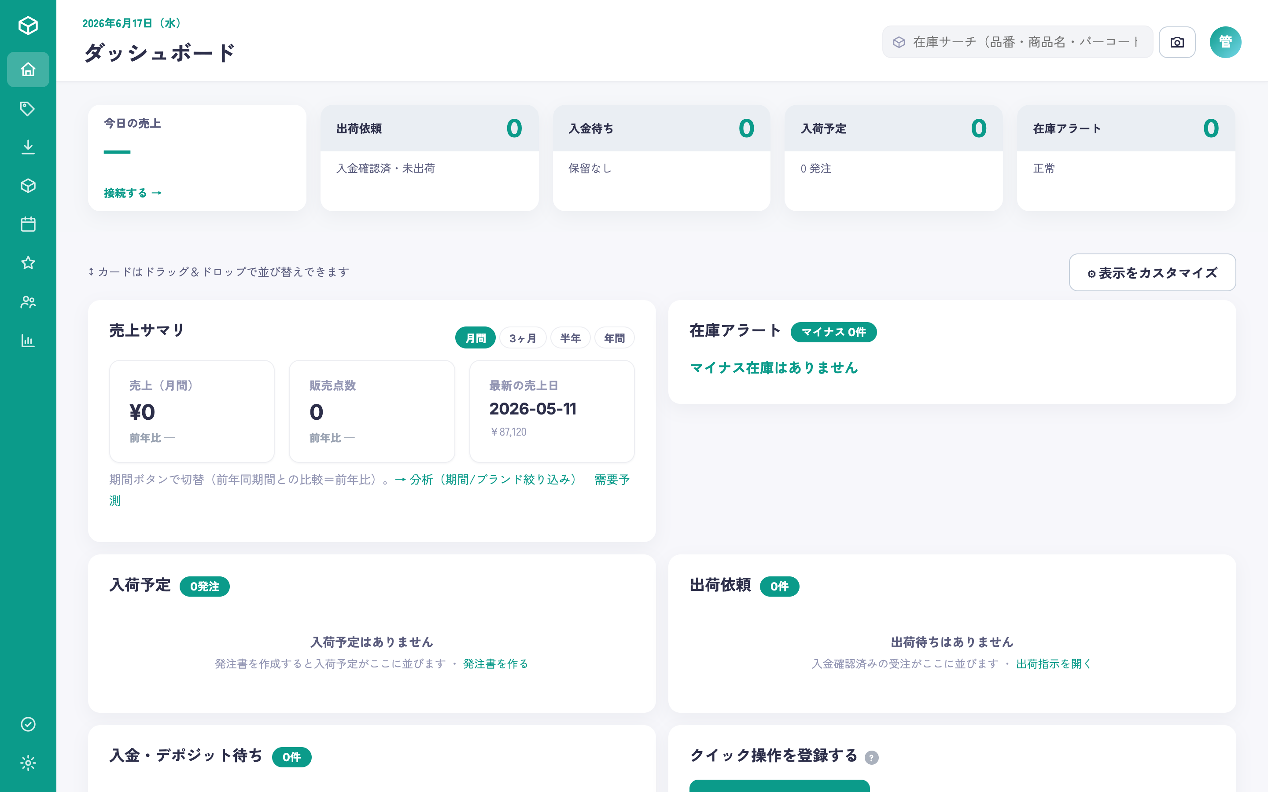Viewport: 1268px width, 792px height.
Task: Open the 管 user avatar menu
Action: (x=1225, y=42)
